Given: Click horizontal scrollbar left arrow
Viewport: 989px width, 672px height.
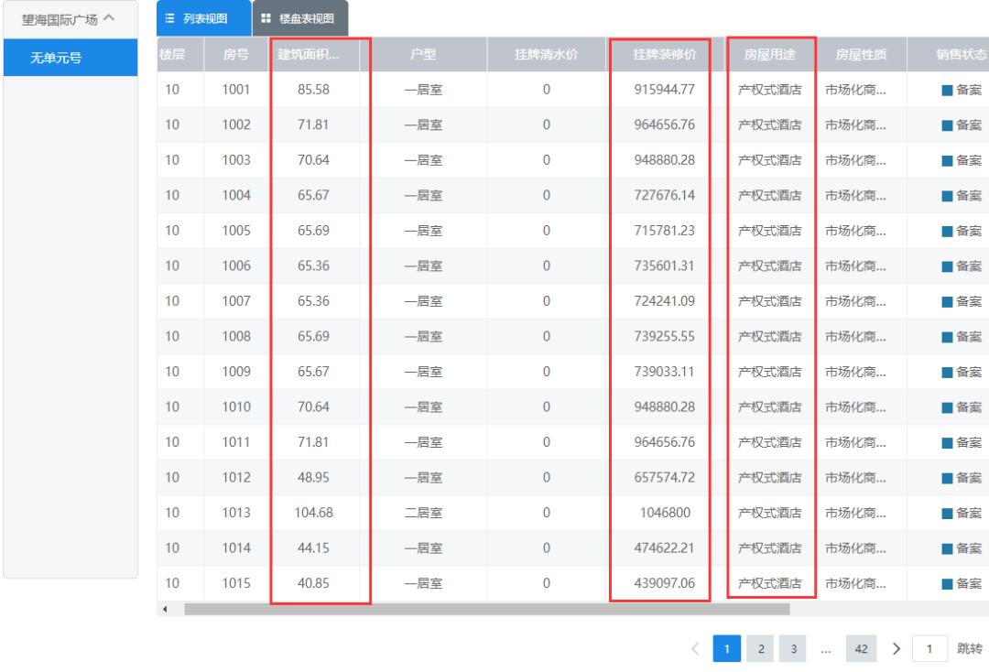Looking at the screenshot, I should [x=165, y=609].
